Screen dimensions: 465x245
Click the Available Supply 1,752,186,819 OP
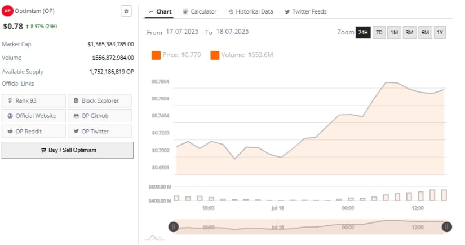(112, 72)
